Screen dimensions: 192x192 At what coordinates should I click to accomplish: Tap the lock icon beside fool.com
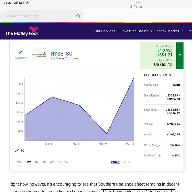click(x=131, y=7)
